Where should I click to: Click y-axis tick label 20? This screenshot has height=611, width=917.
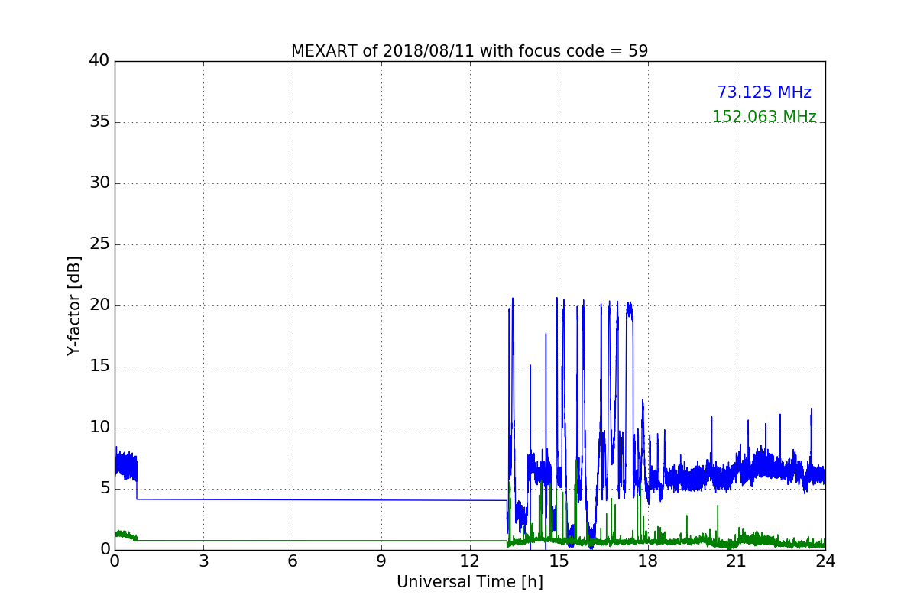pos(99,305)
